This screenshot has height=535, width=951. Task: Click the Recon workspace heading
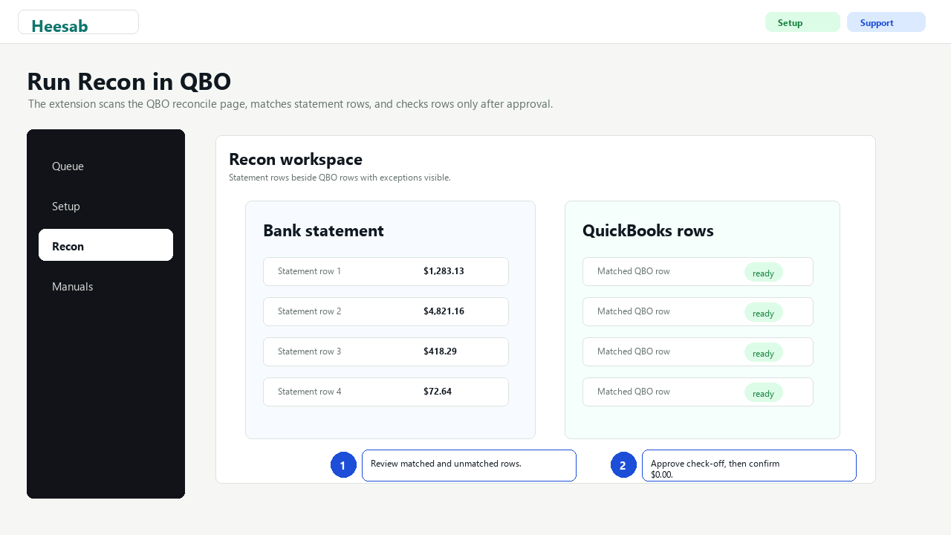coord(296,159)
